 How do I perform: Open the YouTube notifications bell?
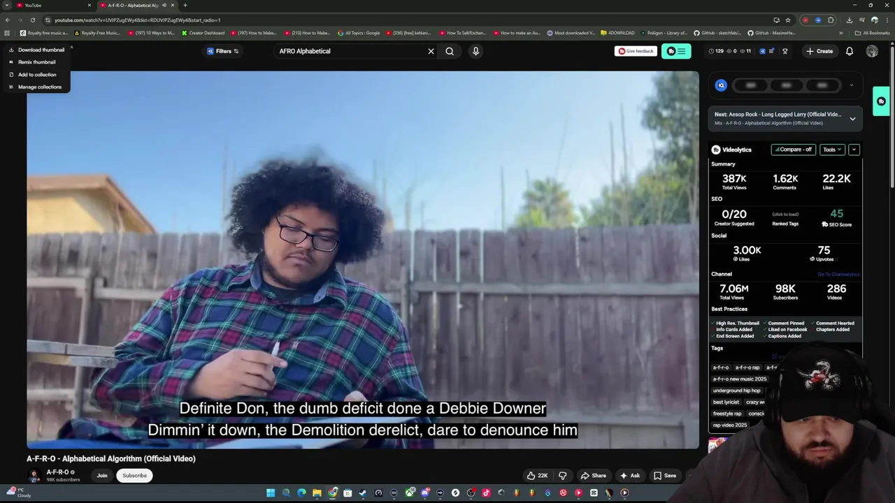coord(850,51)
